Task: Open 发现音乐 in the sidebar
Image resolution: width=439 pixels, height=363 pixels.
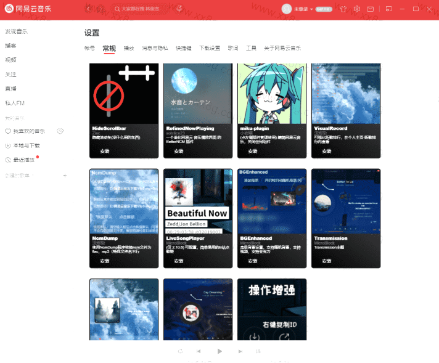Action: (16, 31)
